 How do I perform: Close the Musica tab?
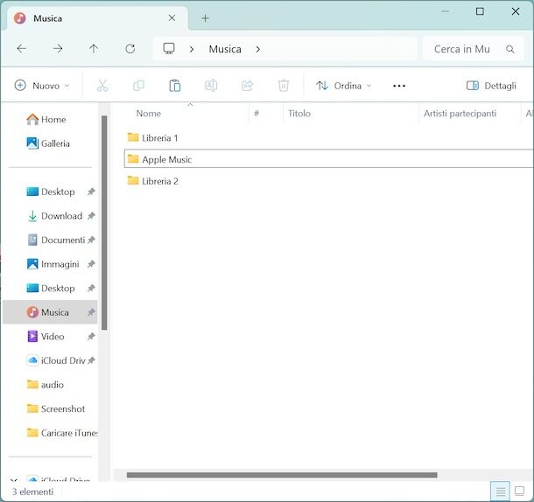172,18
